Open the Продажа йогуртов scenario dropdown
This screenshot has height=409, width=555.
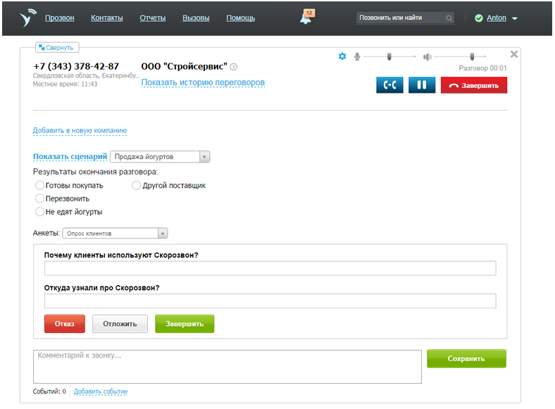click(160, 156)
